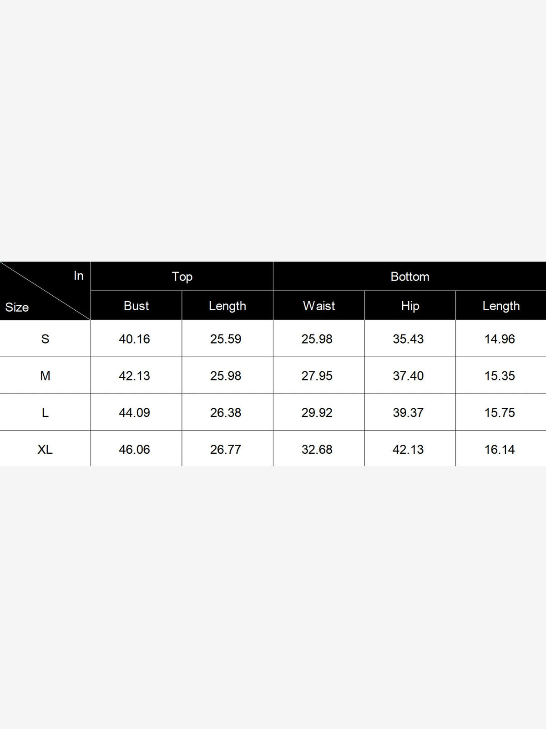Image resolution: width=546 pixels, height=729 pixels.
Task: Click the Top column group header
Action: pos(182,277)
